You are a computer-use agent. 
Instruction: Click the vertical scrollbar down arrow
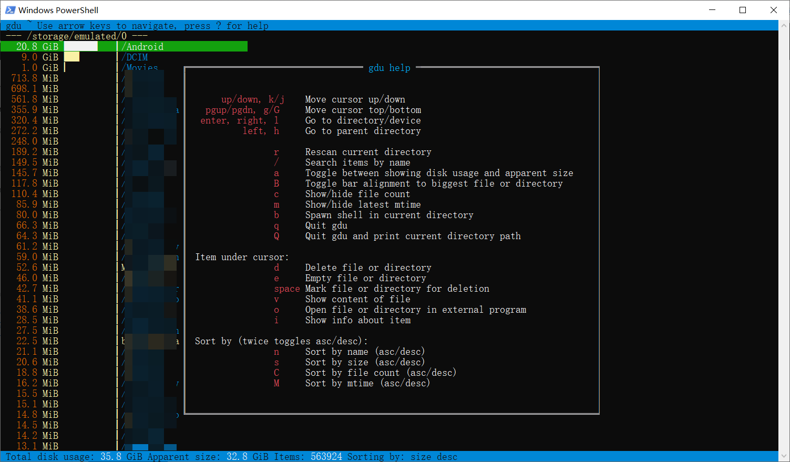(784, 456)
